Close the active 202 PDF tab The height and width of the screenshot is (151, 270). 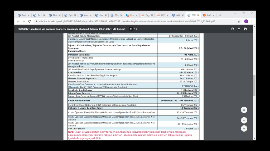pyautogui.click(x=198, y=15)
